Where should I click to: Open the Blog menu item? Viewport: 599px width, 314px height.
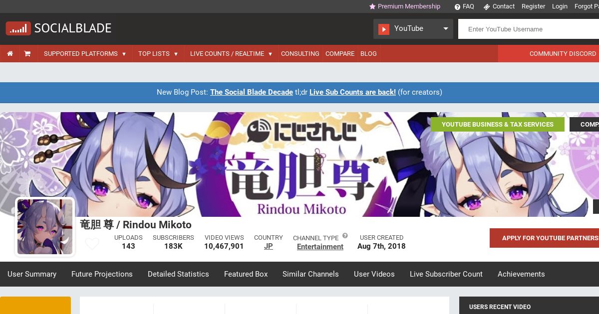(x=368, y=54)
